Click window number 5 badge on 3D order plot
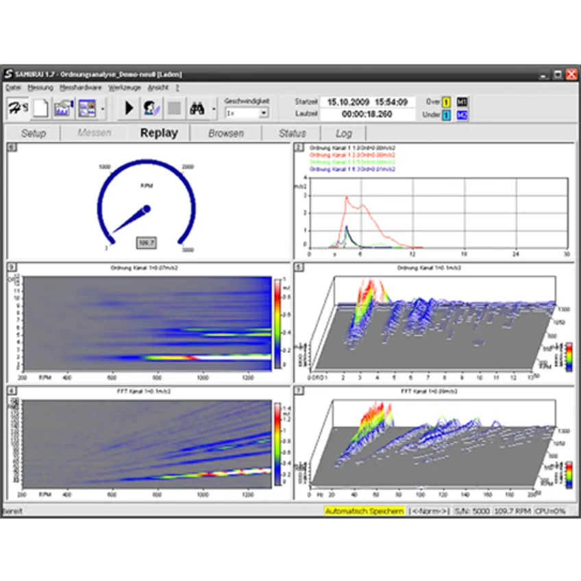Image resolution: width=581 pixels, height=581 pixels. point(299,267)
